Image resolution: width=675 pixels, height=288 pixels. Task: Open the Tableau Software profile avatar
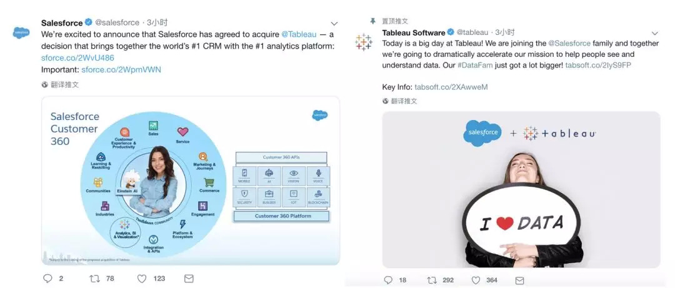(363, 42)
